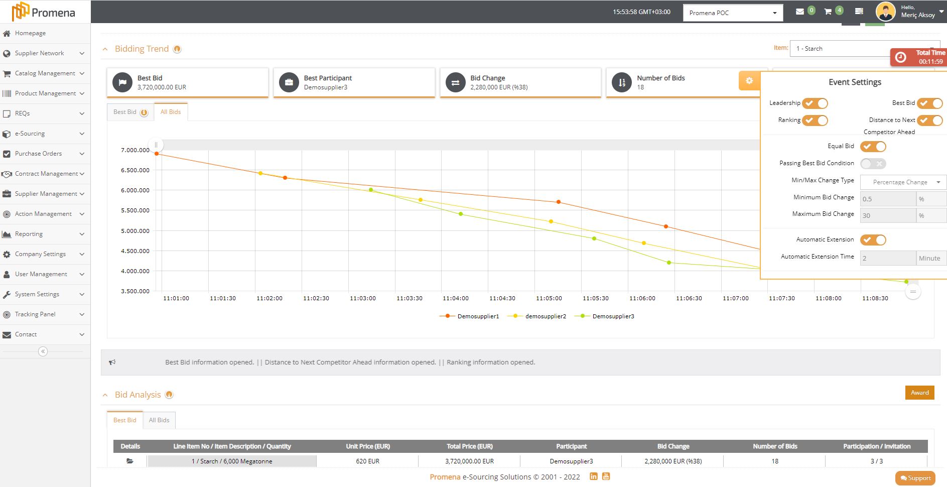This screenshot has height=487, width=947.
Task: Click the Promena logo
Action: pyautogui.click(x=44, y=12)
